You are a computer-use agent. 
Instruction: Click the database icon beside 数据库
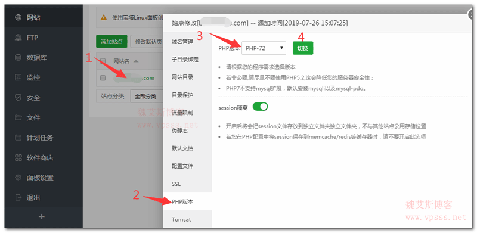(18, 58)
